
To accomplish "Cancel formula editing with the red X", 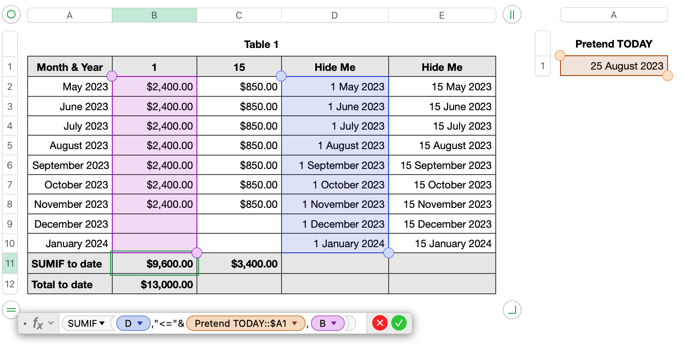I will (x=380, y=323).
